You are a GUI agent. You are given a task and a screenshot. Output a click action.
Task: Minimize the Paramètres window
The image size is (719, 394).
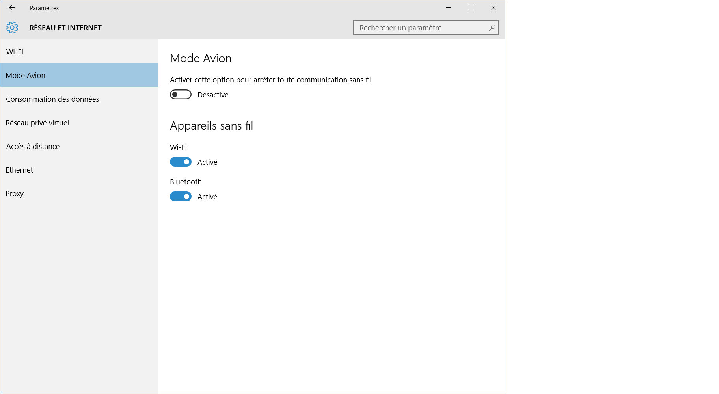(449, 8)
